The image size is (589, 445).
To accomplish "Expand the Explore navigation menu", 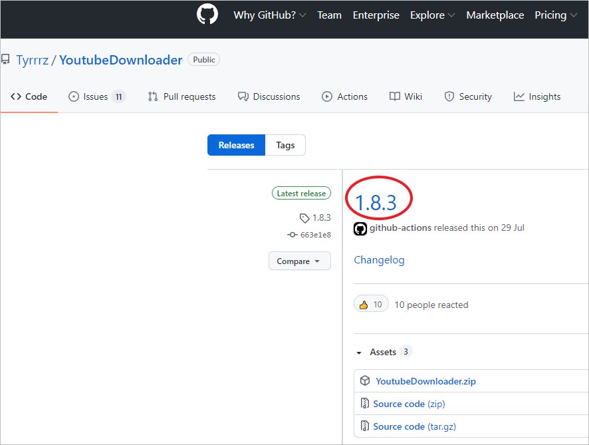I will pos(432,15).
